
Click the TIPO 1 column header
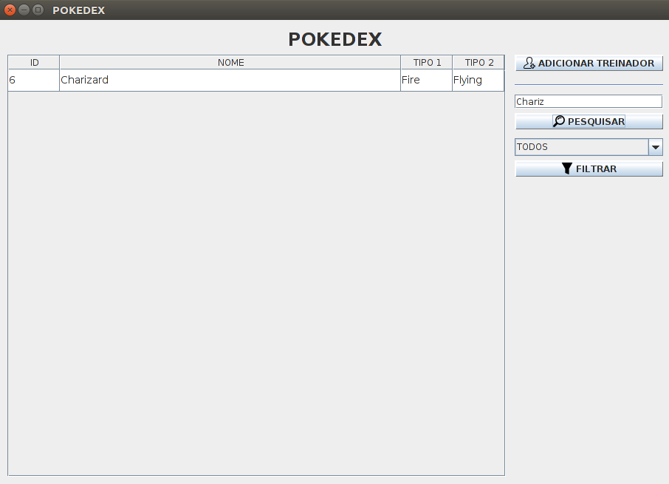427,62
